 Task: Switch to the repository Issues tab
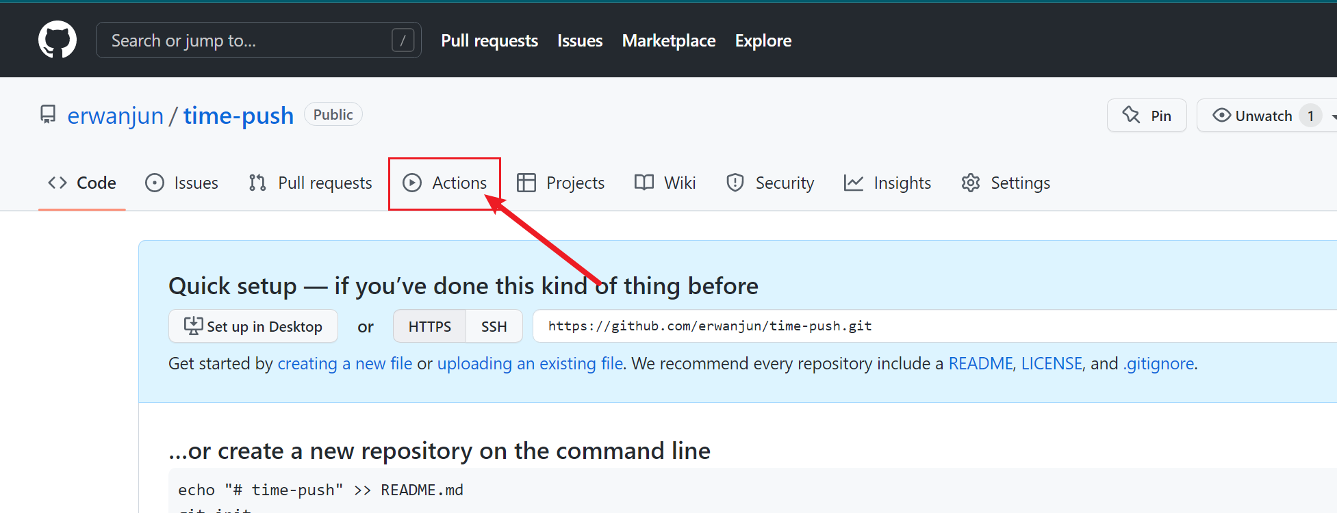[181, 183]
